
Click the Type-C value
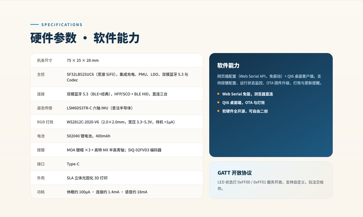click(x=73, y=164)
